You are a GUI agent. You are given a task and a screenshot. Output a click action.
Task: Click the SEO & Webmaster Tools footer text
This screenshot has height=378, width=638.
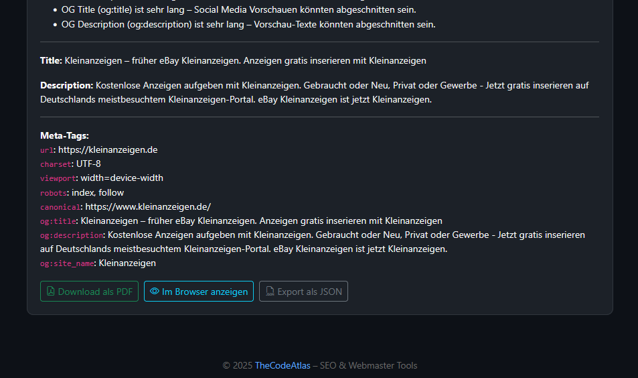point(369,365)
